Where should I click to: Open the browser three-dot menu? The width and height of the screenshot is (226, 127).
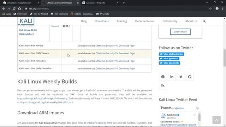point(222,8)
